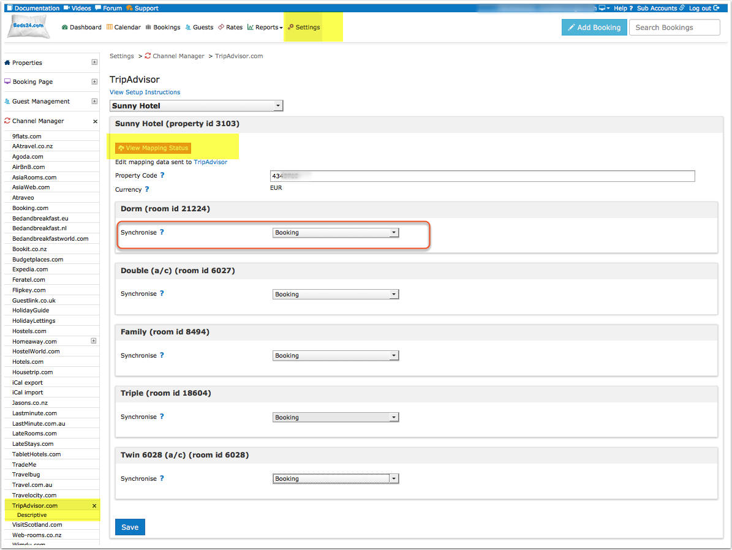Select Expedia.com in channel list

(x=30, y=269)
